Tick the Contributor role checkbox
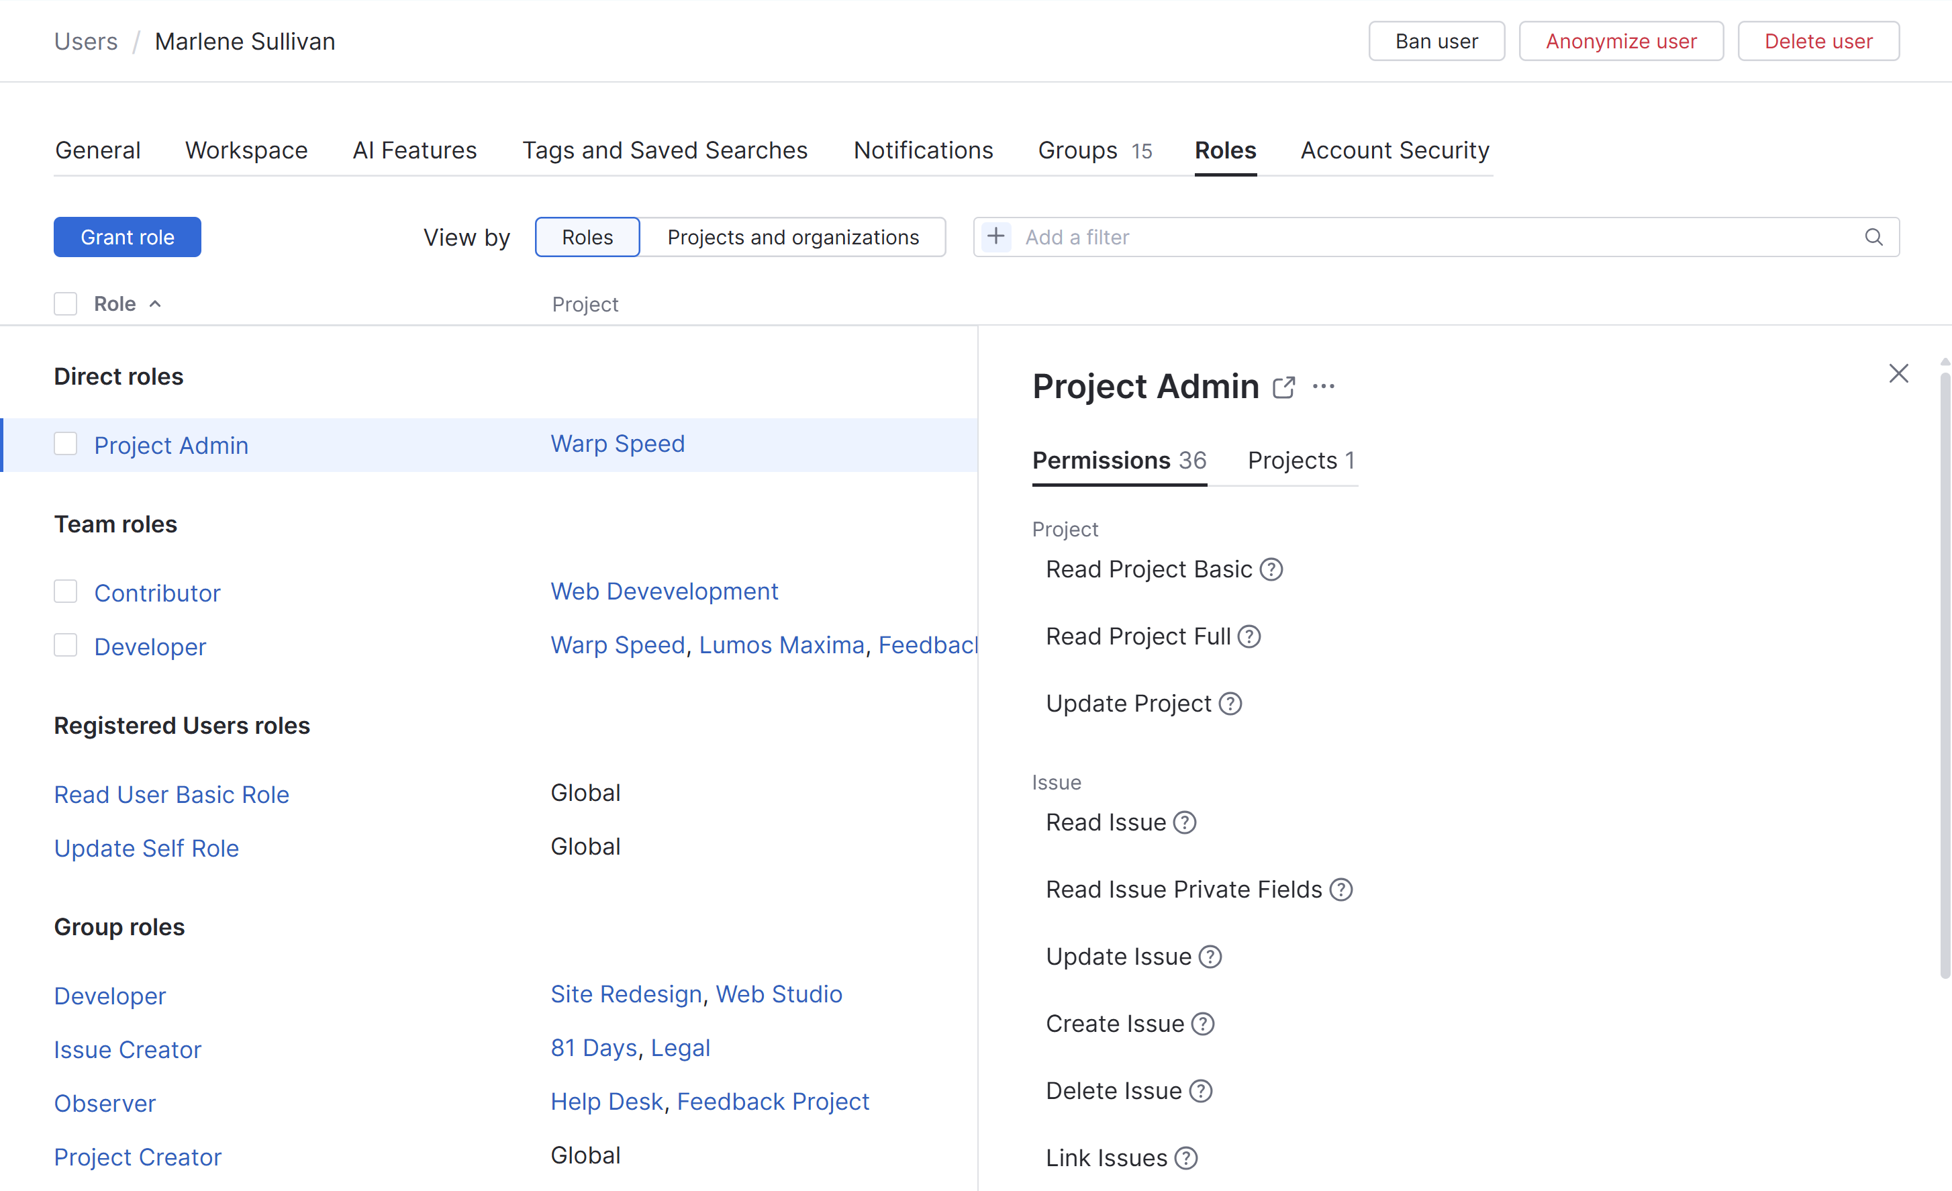Screen dimensions: 1952x1191 (66, 592)
